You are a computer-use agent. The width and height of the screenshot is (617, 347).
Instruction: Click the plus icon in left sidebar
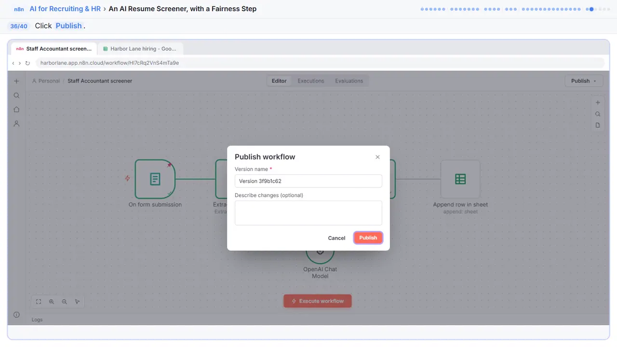click(16, 81)
